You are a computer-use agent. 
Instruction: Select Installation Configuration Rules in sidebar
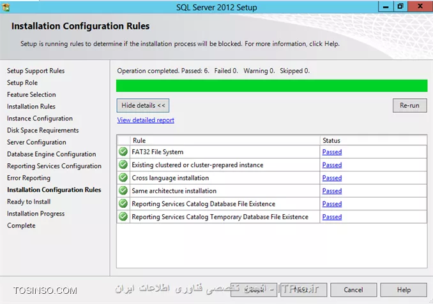coord(54,190)
